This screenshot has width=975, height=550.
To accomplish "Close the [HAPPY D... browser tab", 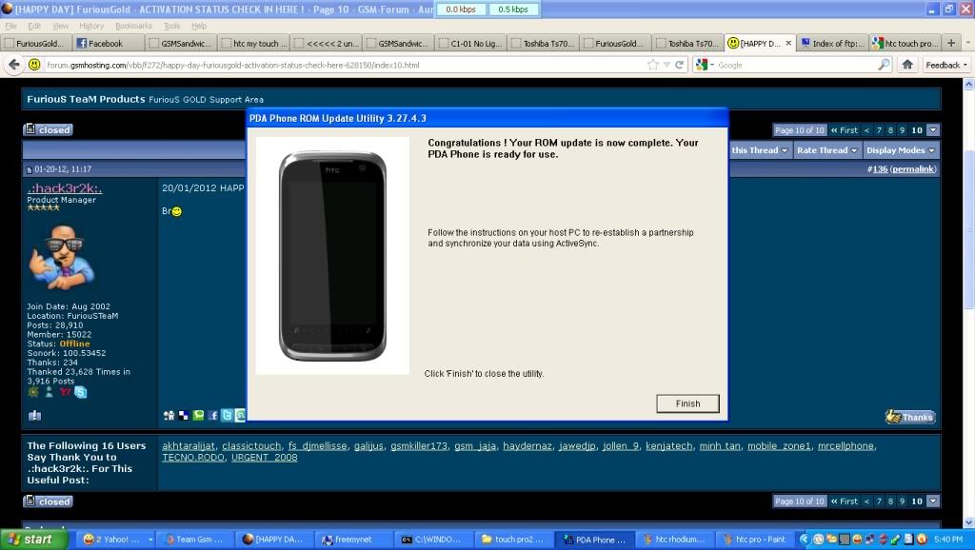I will (788, 43).
